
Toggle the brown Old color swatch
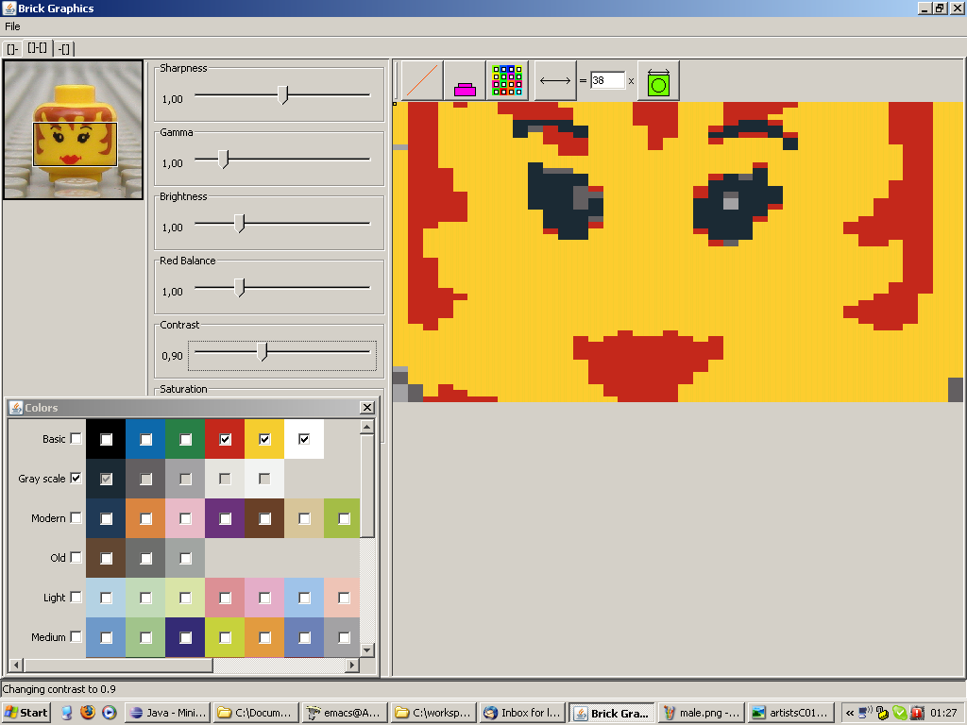[x=106, y=558]
